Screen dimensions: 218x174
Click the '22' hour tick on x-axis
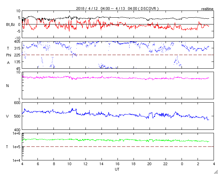[x=166, y=164]
